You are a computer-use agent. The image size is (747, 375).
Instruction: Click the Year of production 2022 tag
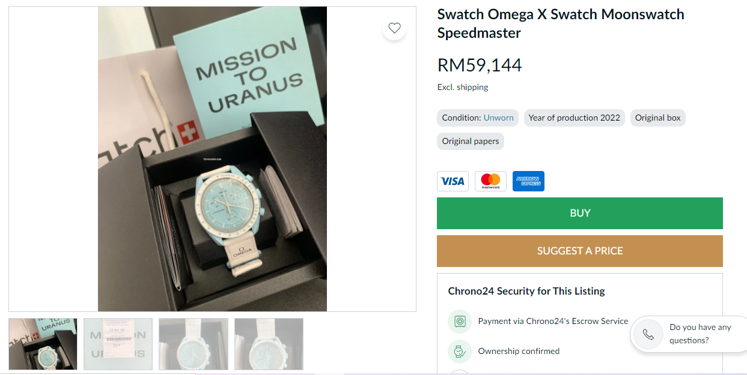coord(574,118)
